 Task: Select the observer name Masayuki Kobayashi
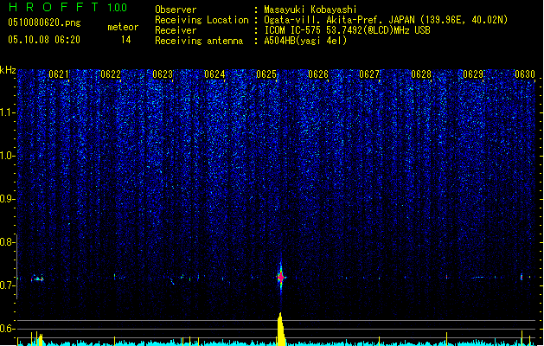[x=310, y=10]
